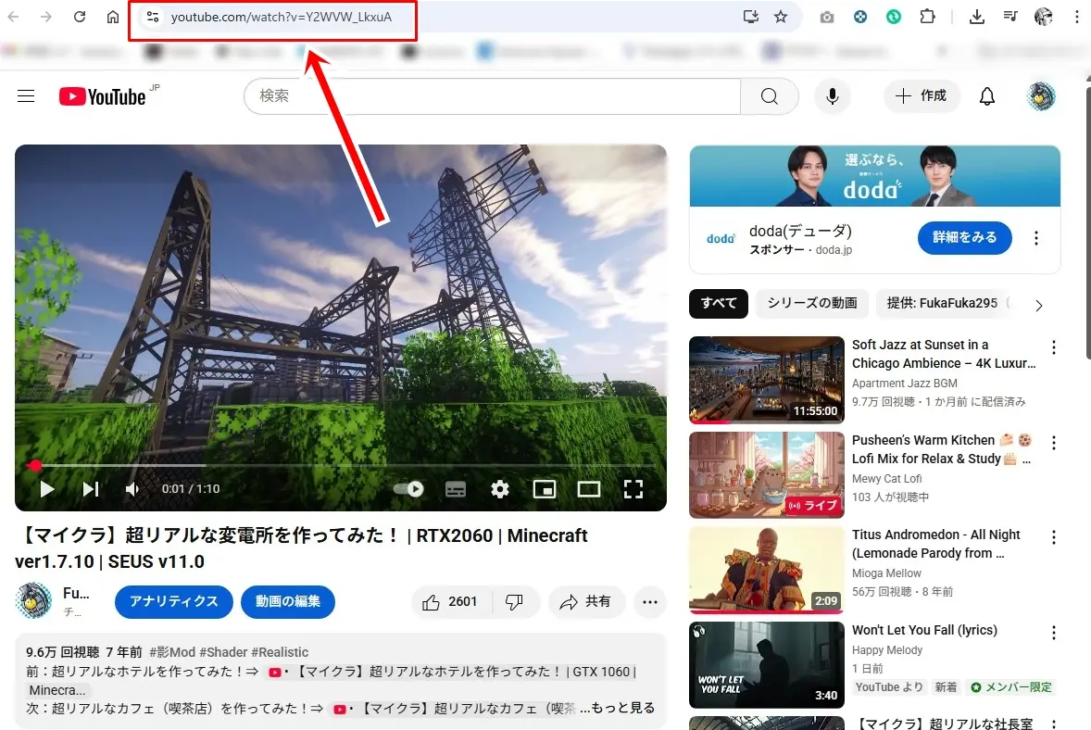Click the browser forward arrow
The image size is (1091, 730).
point(46,17)
